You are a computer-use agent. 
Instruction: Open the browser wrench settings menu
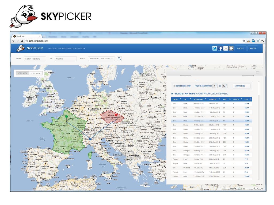pyautogui.click(x=263, y=41)
